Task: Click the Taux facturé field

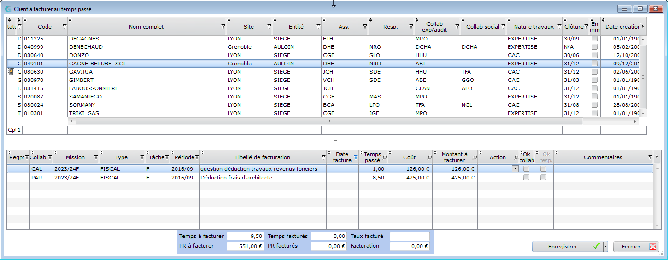Action: (410, 236)
